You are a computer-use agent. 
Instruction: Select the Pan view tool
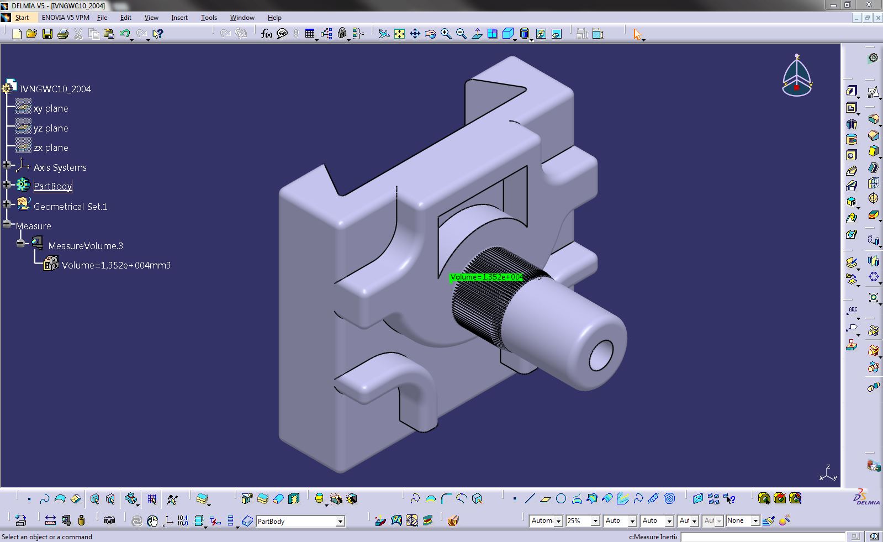pyautogui.click(x=415, y=34)
